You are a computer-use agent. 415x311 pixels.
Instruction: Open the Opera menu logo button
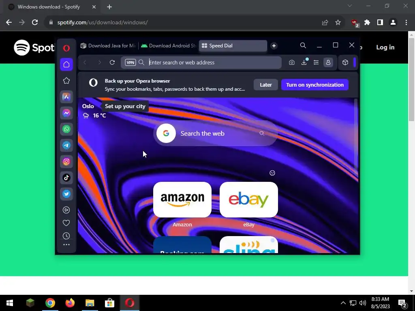pyautogui.click(x=66, y=48)
